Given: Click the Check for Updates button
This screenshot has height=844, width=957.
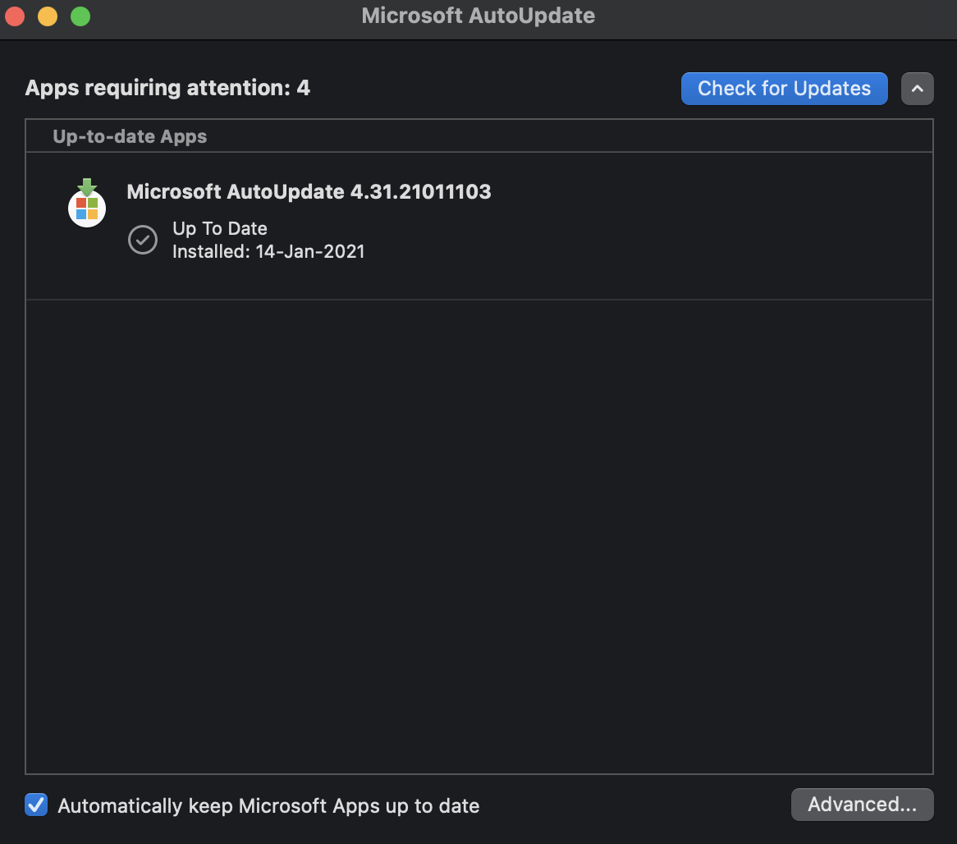Looking at the screenshot, I should [785, 89].
